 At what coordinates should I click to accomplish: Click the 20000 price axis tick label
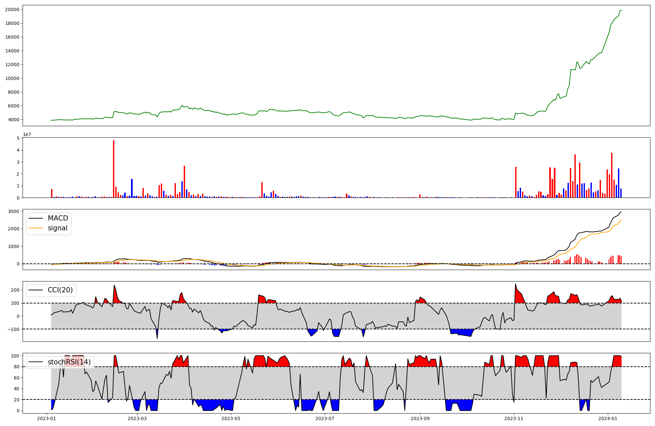12,10
